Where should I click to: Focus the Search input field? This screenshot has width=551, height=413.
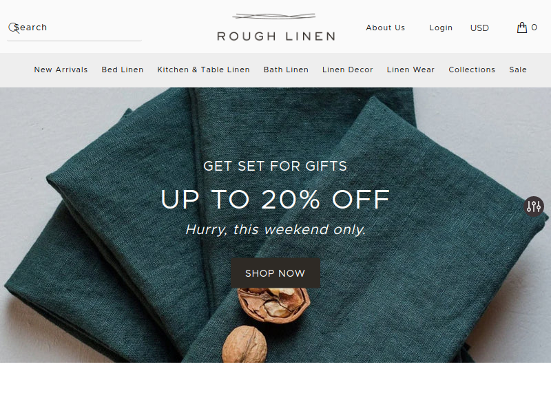tap(74, 28)
